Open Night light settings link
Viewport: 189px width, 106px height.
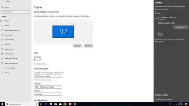[x=40, y=64]
